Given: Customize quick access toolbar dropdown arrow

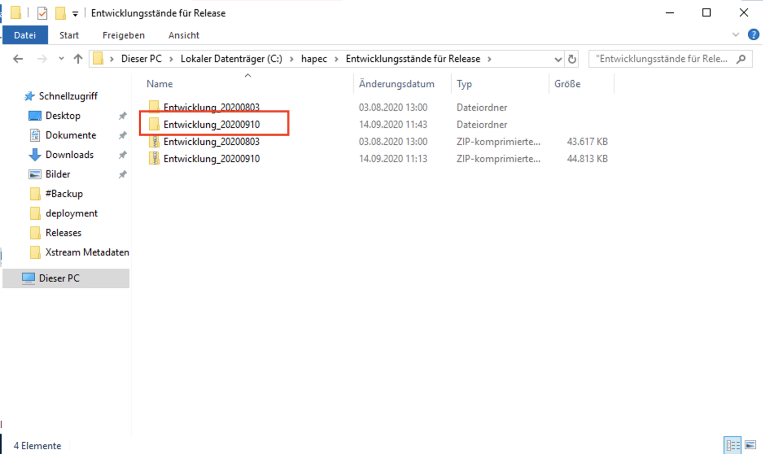Looking at the screenshot, I should [x=75, y=14].
